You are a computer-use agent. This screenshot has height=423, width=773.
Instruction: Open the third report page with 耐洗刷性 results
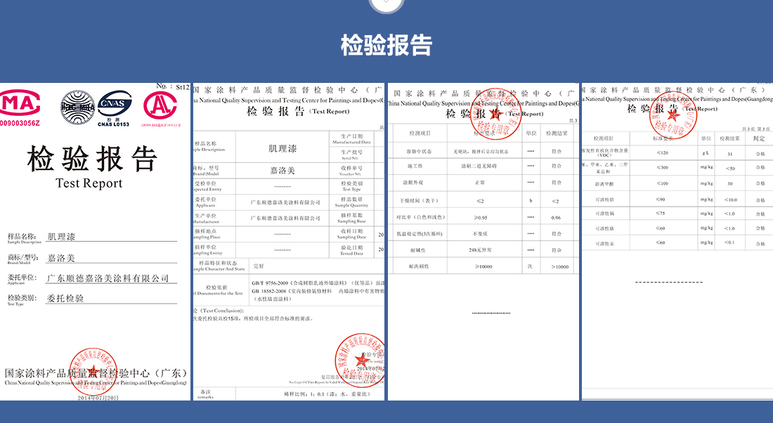483,242
